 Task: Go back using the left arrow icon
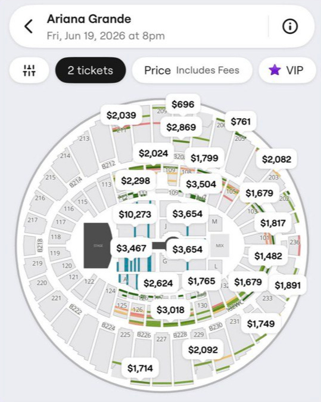[x=29, y=26]
